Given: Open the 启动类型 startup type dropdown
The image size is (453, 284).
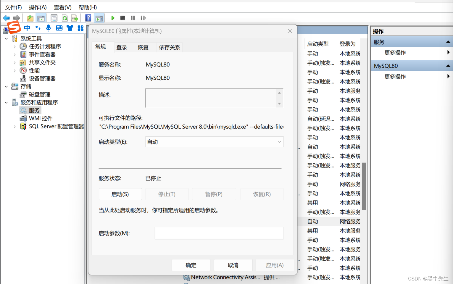Looking at the screenshot, I should tap(215, 142).
